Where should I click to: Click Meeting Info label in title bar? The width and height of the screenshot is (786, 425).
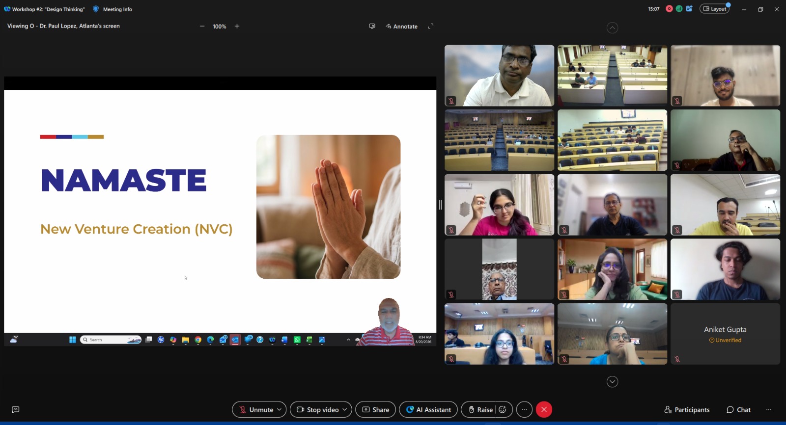point(117,9)
